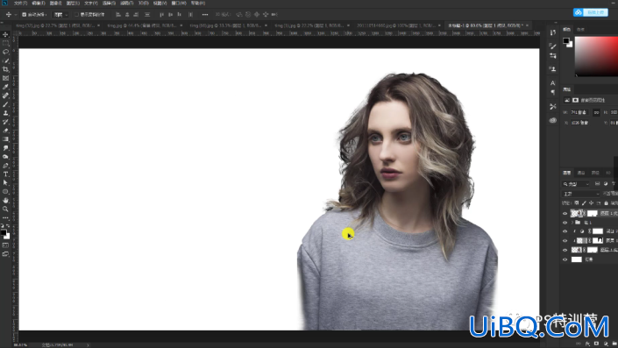Open the Auto-Select target dropdown
618x348 pixels.
tap(60, 15)
